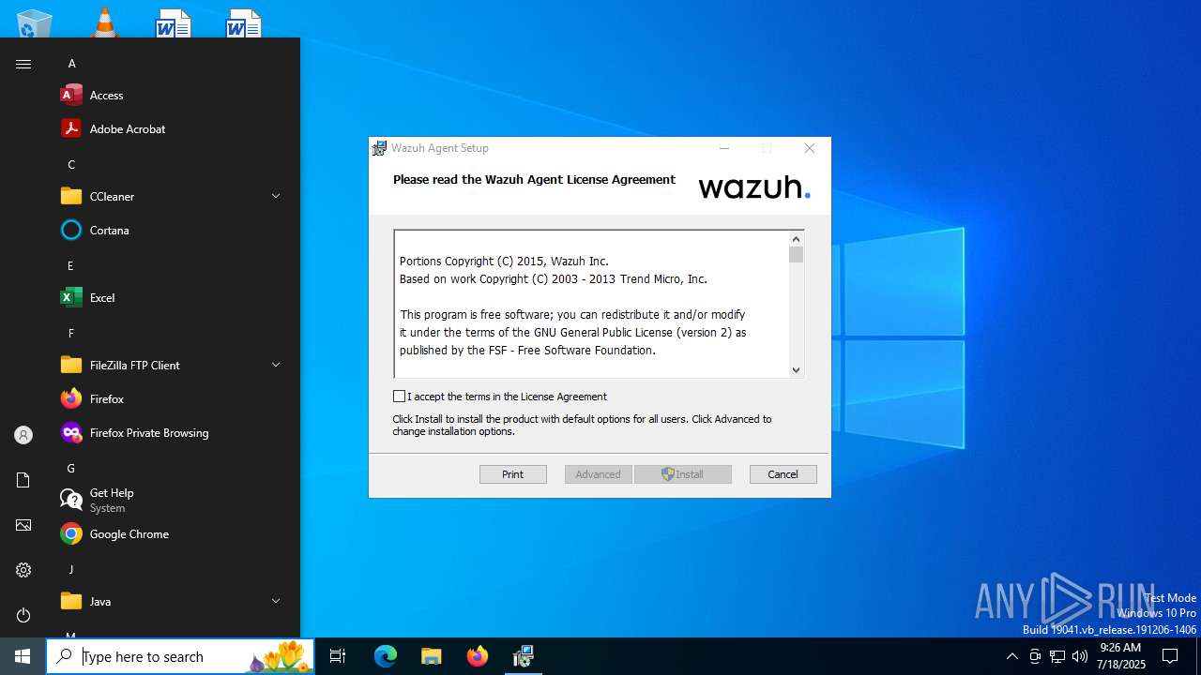Open Firefox on taskbar
The image size is (1201, 675).
pos(477,656)
